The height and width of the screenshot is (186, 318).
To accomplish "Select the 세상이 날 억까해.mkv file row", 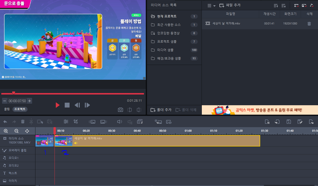I will 260,23.
